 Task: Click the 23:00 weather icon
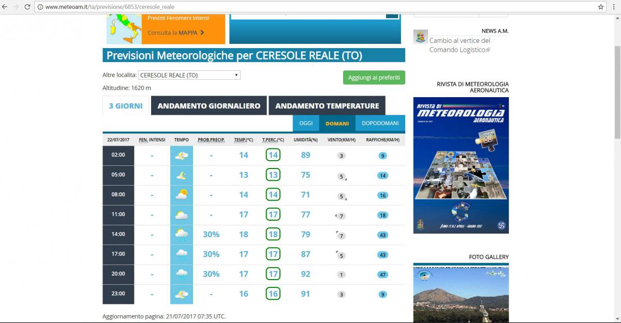(x=182, y=294)
